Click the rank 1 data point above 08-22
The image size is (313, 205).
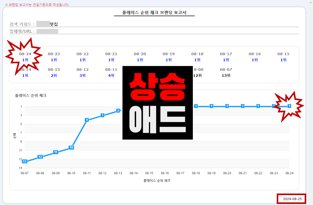tap(258, 106)
